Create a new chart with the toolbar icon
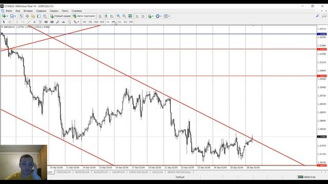 pos(4,16)
